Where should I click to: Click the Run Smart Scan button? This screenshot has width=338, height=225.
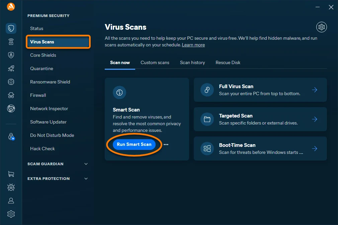pyautogui.click(x=134, y=144)
